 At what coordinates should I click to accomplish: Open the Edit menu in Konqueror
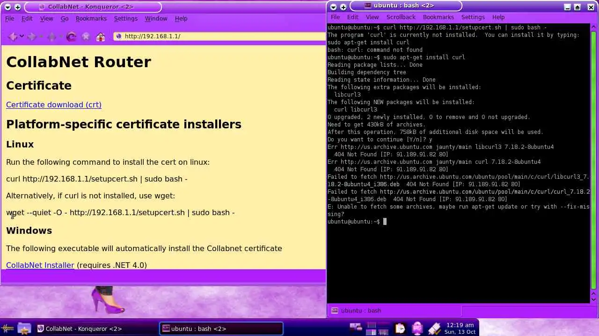pyautogui.click(x=27, y=19)
